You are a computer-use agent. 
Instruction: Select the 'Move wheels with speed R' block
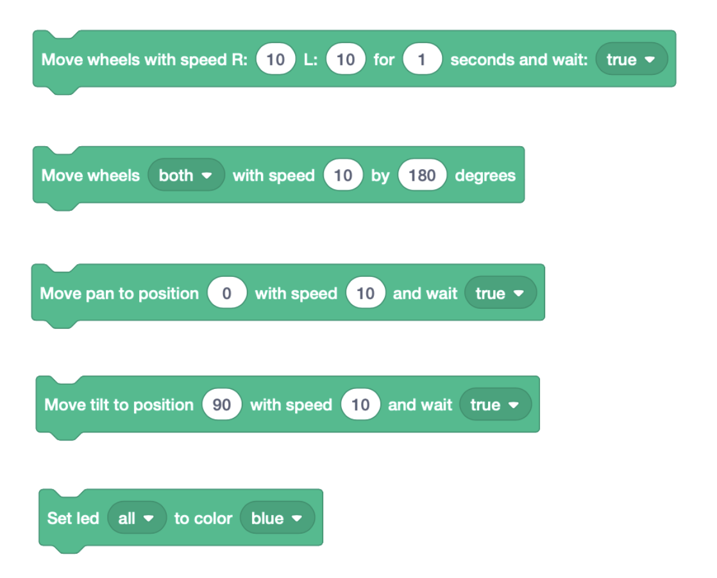coord(144,60)
